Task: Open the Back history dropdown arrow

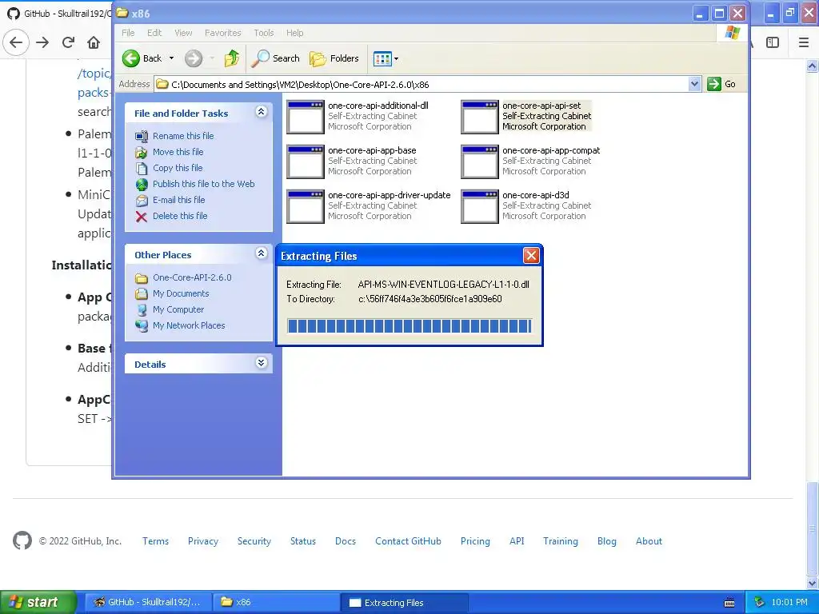Action: click(171, 58)
